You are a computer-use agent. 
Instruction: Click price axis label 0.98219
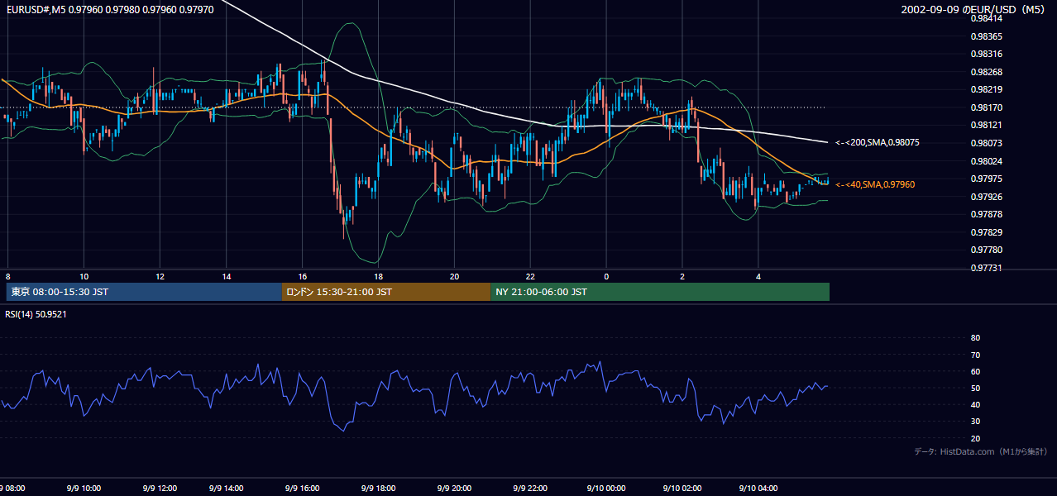[x=986, y=89]
